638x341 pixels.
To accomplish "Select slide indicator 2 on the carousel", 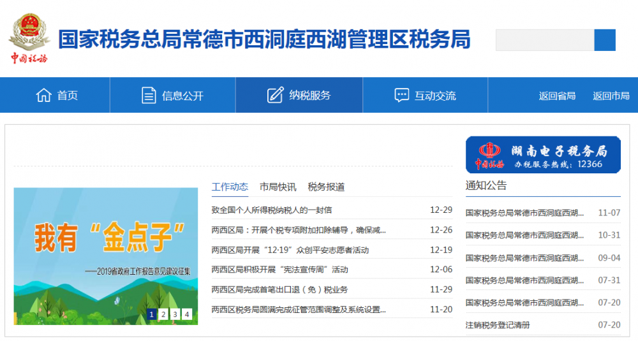I will 163,314.
